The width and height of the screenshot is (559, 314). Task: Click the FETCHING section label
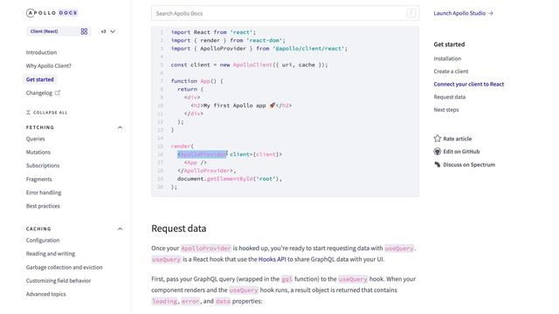[x=40, y=127]
